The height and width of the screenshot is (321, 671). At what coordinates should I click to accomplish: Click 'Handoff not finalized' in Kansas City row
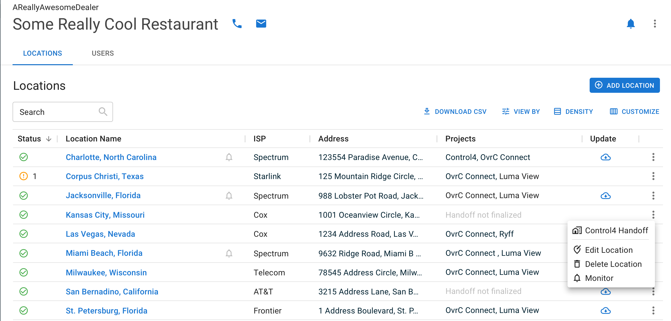click(x=483, y=215)
